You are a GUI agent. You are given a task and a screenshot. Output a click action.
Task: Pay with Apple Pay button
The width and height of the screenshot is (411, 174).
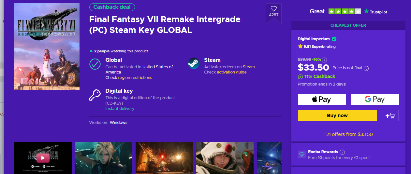pos(322,99)
